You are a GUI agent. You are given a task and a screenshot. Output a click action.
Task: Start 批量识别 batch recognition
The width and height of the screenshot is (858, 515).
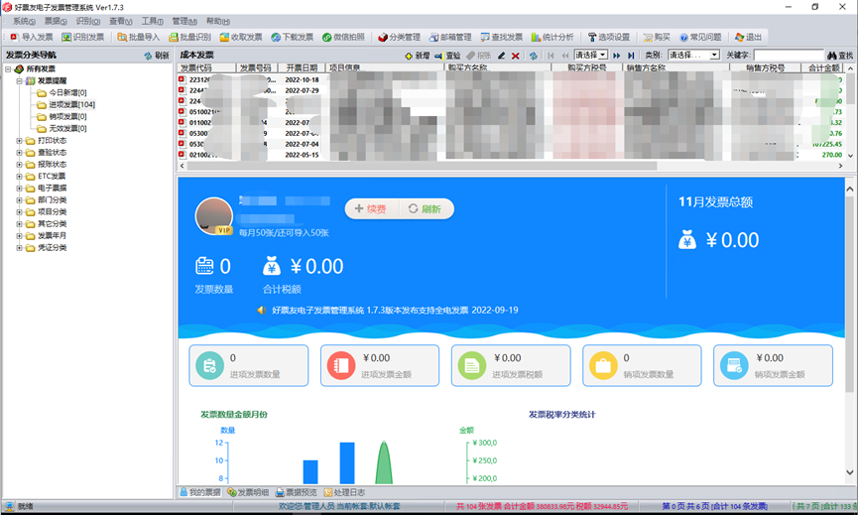(189, 37)
